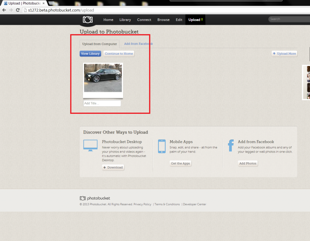Switch to Add from Facebook tab
Viewport: 310px width, 241px height.
point(138,44)
